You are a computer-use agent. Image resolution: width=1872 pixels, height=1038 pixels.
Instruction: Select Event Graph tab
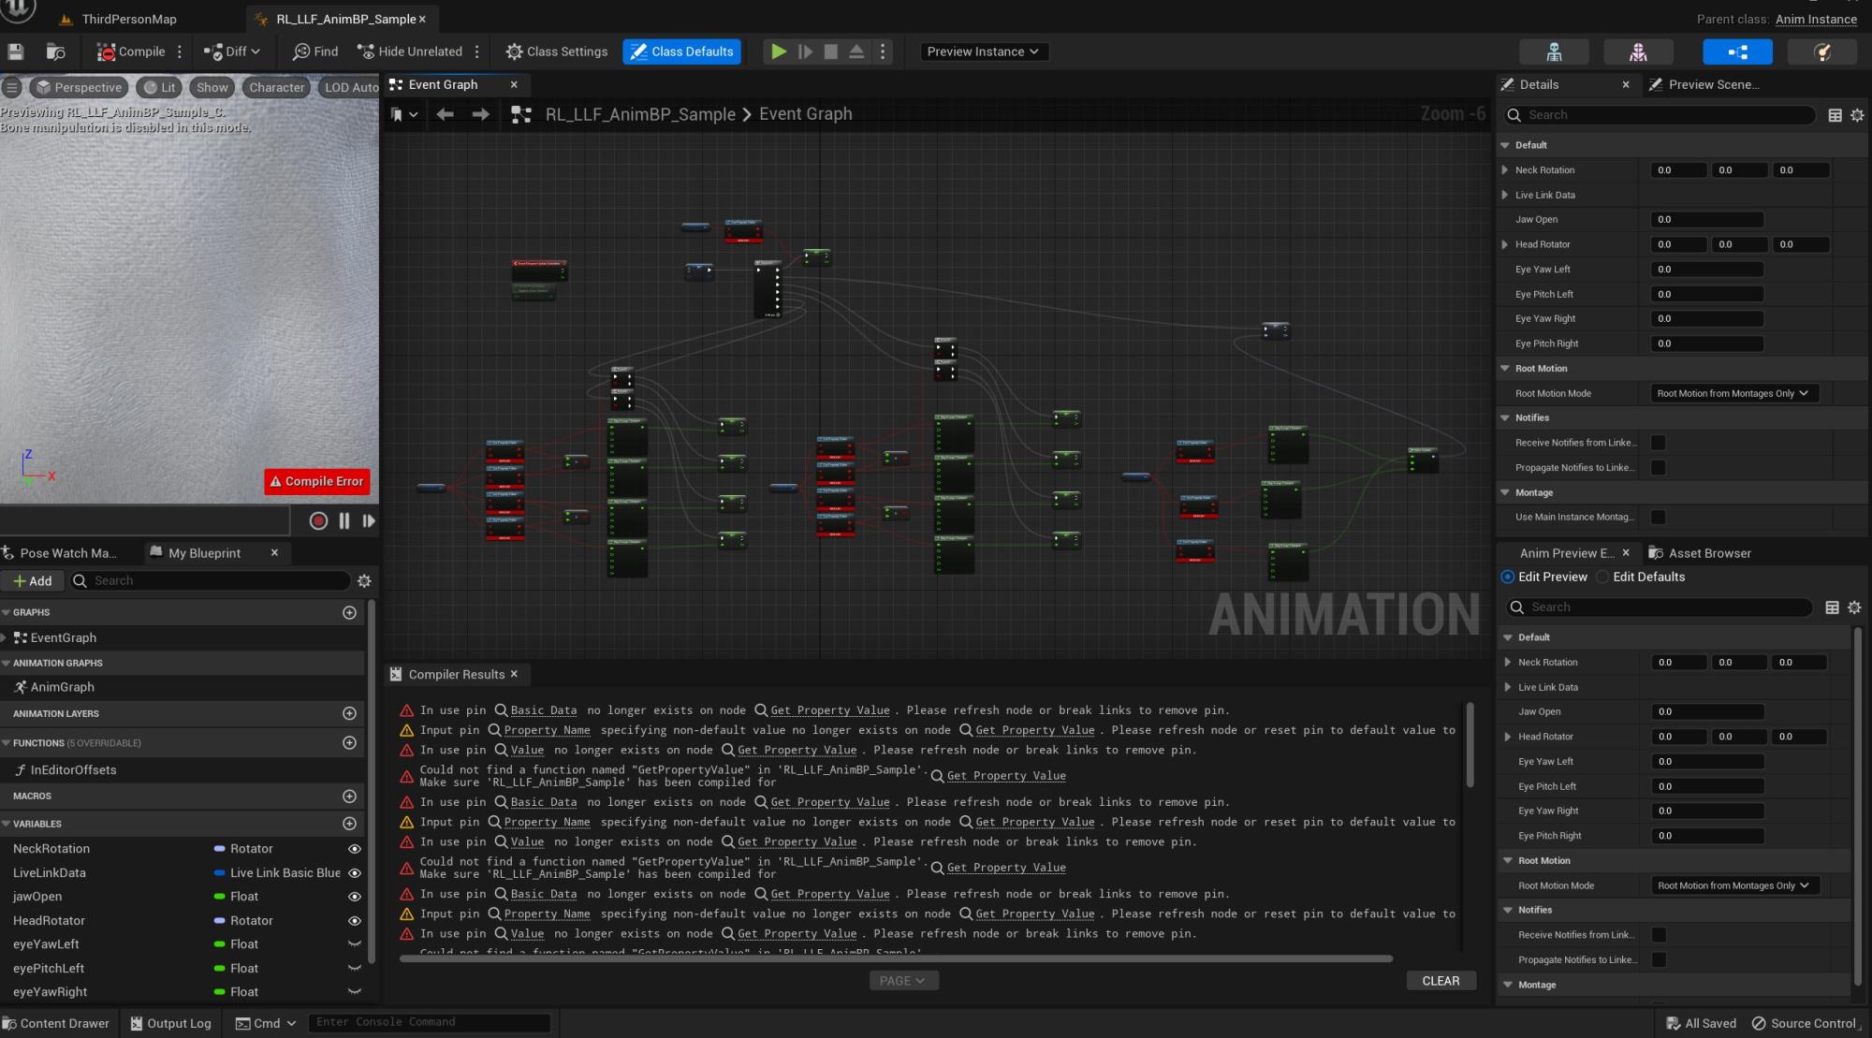[442, 84]
